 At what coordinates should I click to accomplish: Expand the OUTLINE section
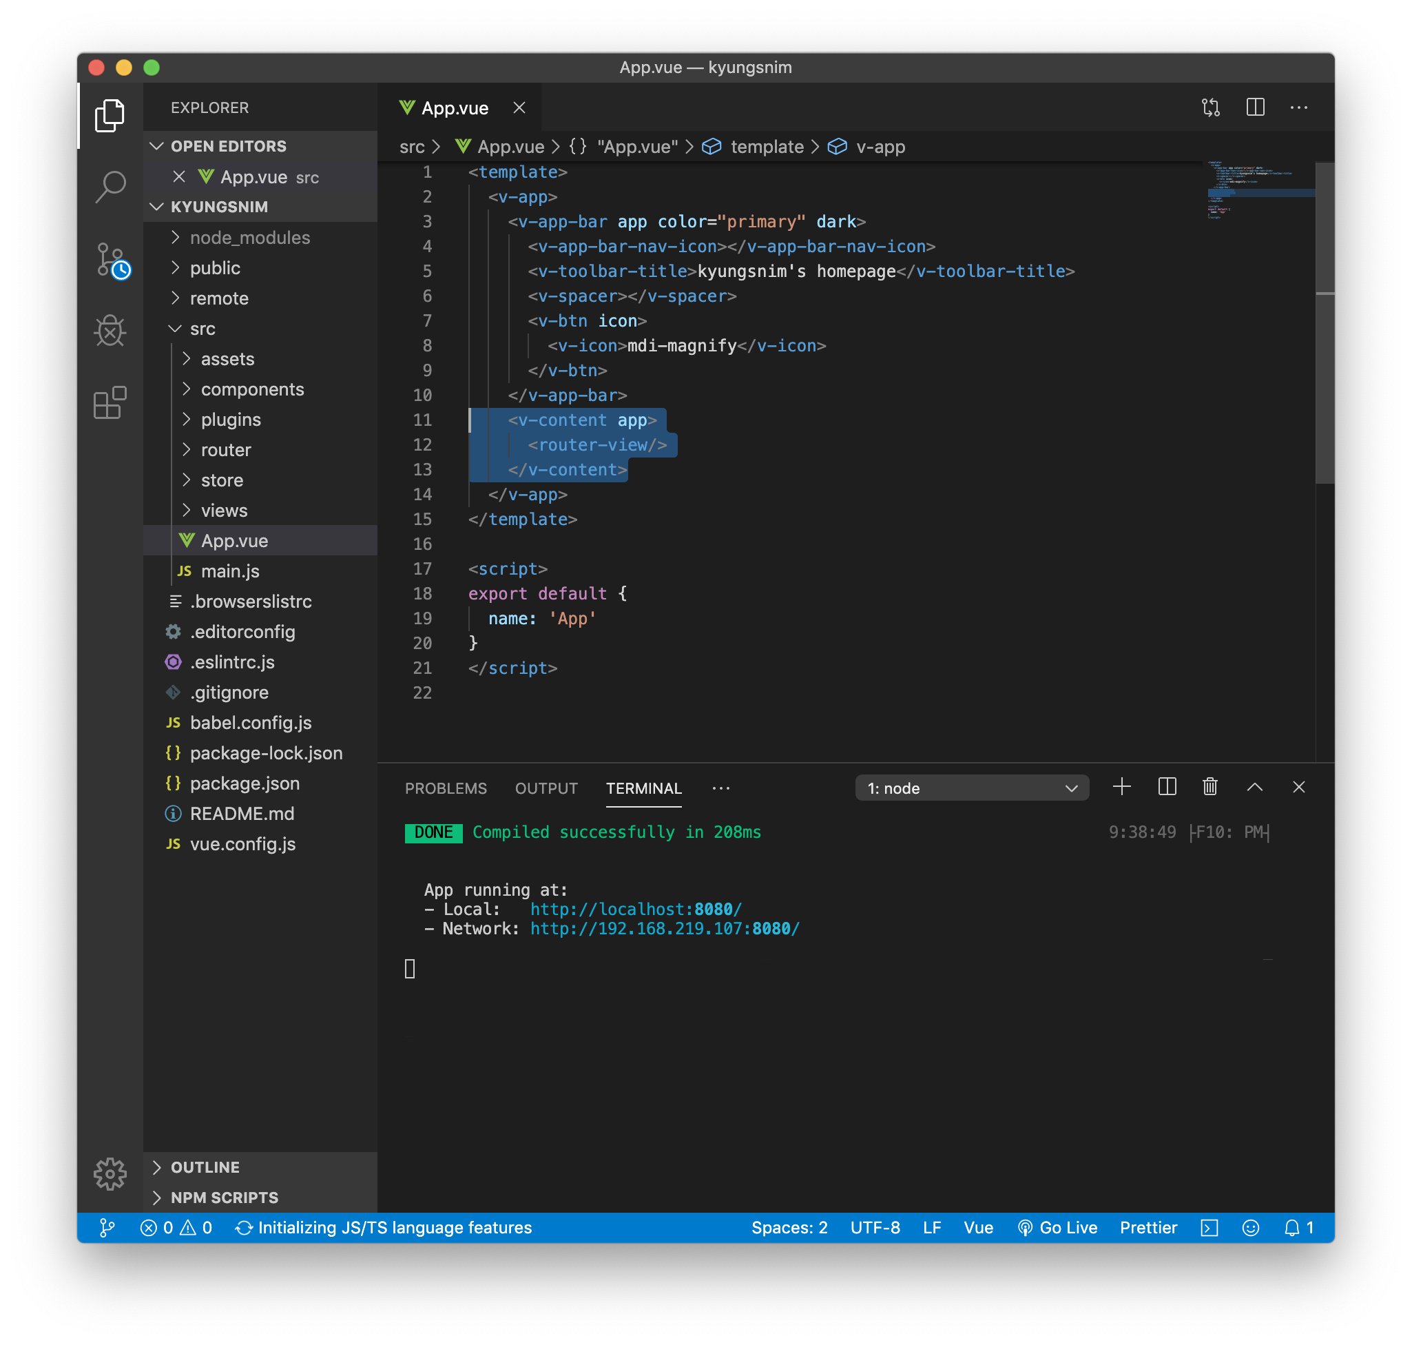(205, 1167)
